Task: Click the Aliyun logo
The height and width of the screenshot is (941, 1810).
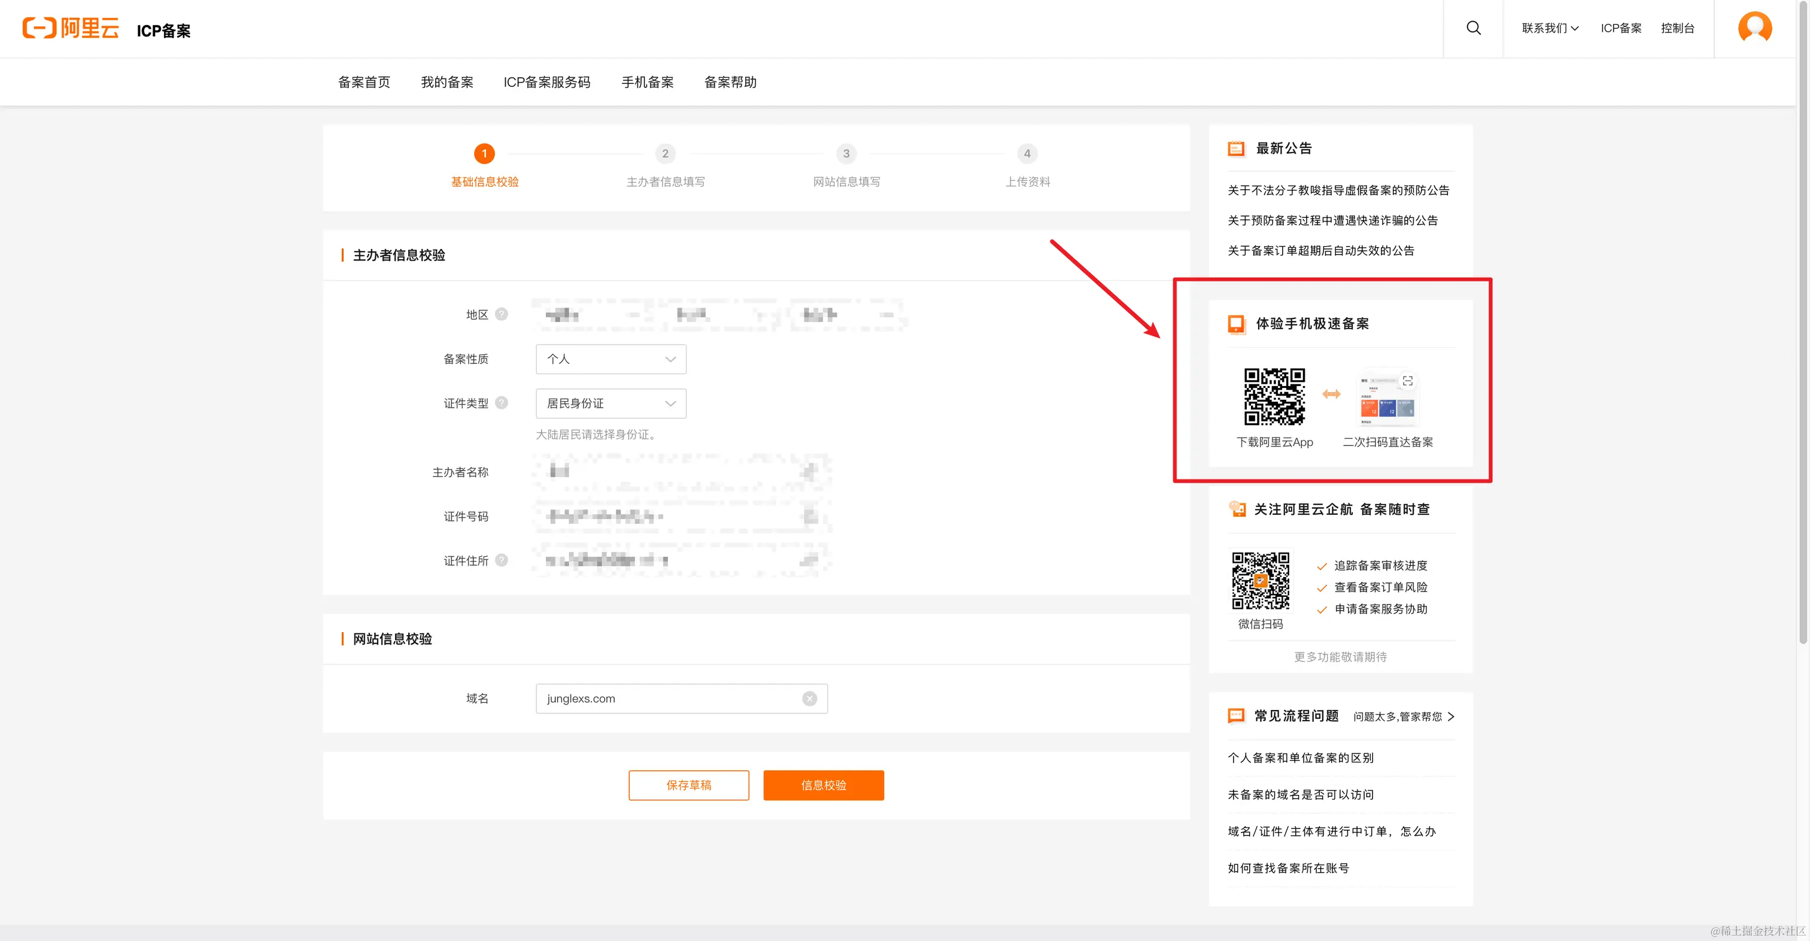Action: click(x=71, y=28)
